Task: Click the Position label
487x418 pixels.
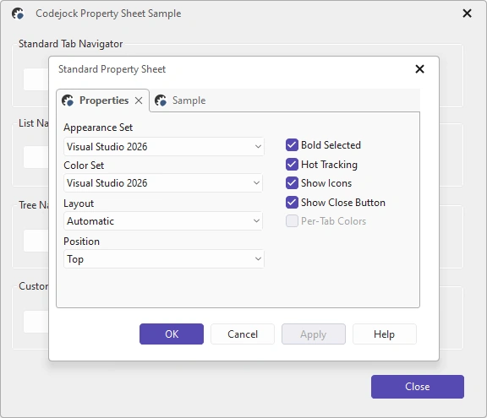Action: click(82, 242)
